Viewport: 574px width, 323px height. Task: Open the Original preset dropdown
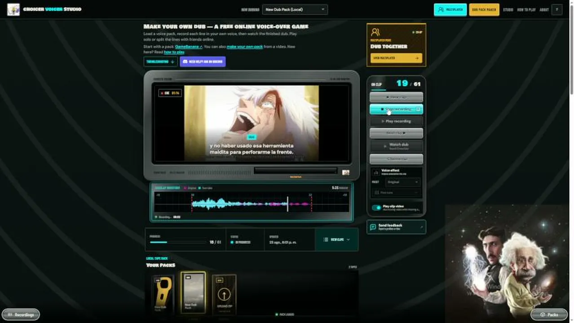(x=403, y=182)
